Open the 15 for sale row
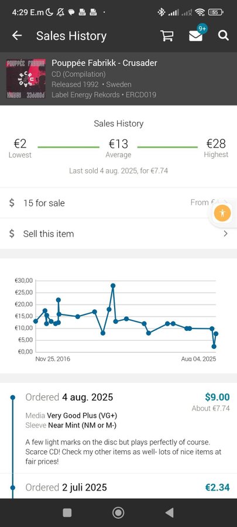 (x=118, y=203)
